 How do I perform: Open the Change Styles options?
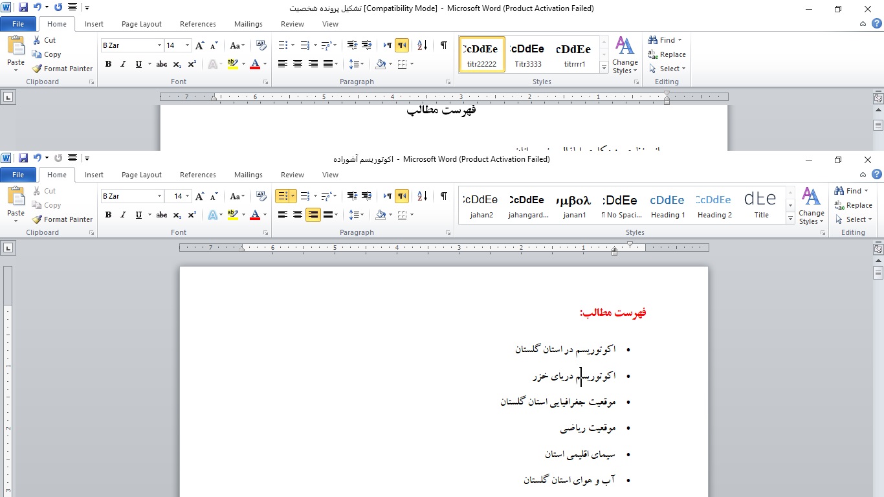point(811,205)
